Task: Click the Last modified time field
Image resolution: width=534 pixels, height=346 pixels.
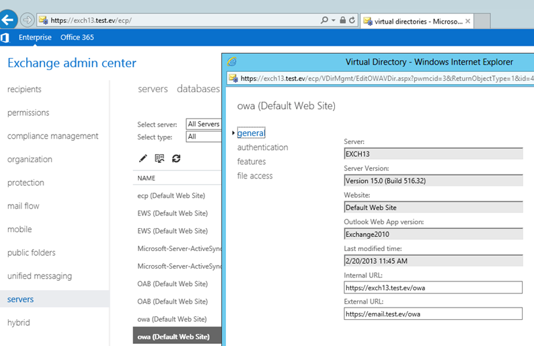Action: (x=433, y=261)
